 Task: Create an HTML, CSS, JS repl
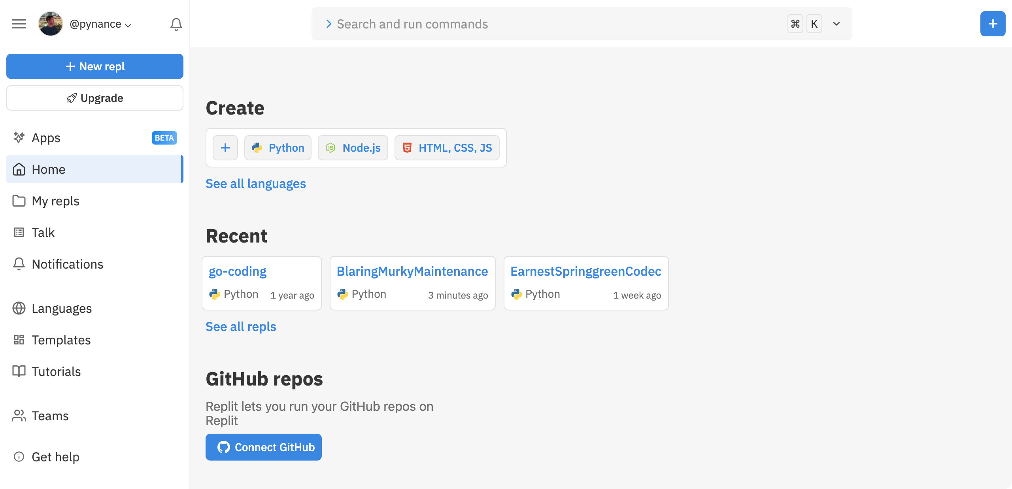click(x=447, y=148)
